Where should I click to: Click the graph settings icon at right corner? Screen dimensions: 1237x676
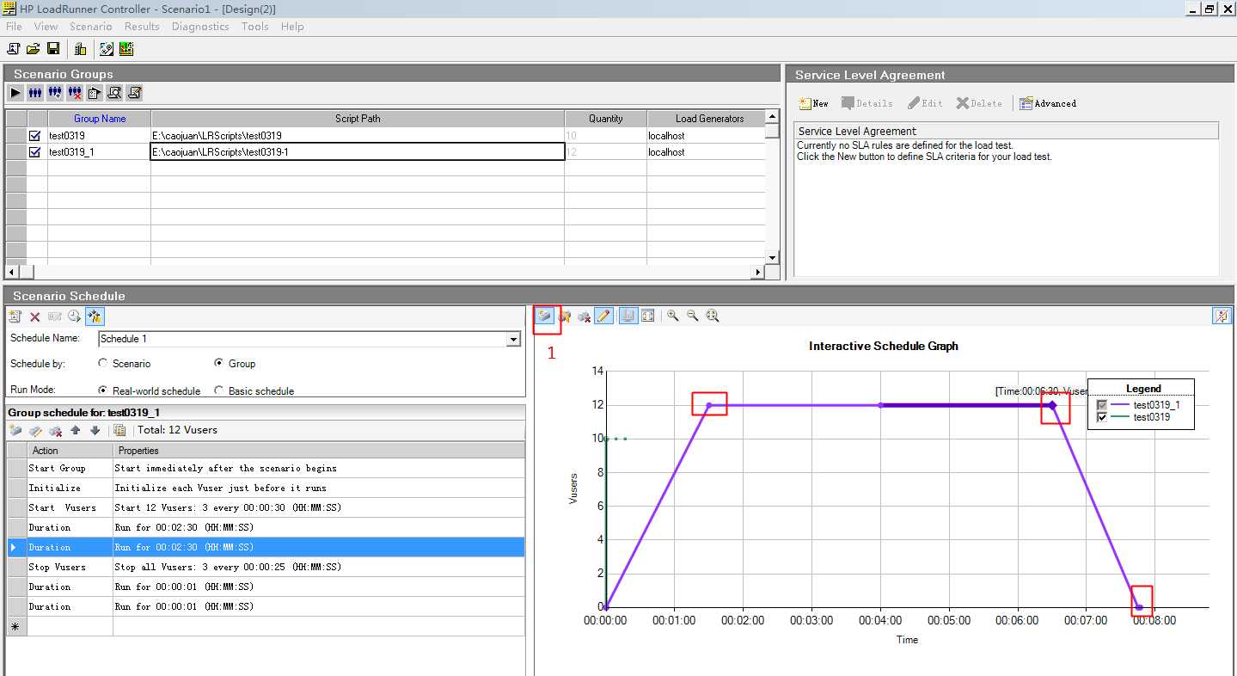[x=1222, y=316]
